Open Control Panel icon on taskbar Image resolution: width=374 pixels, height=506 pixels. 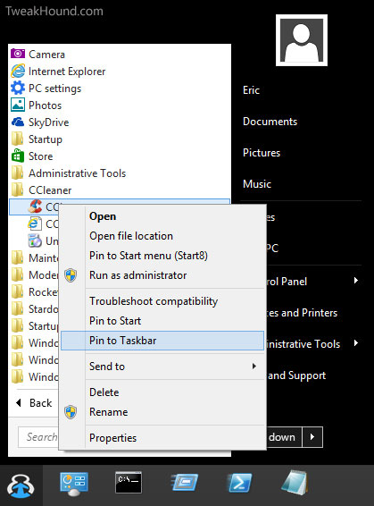(74, 484)
